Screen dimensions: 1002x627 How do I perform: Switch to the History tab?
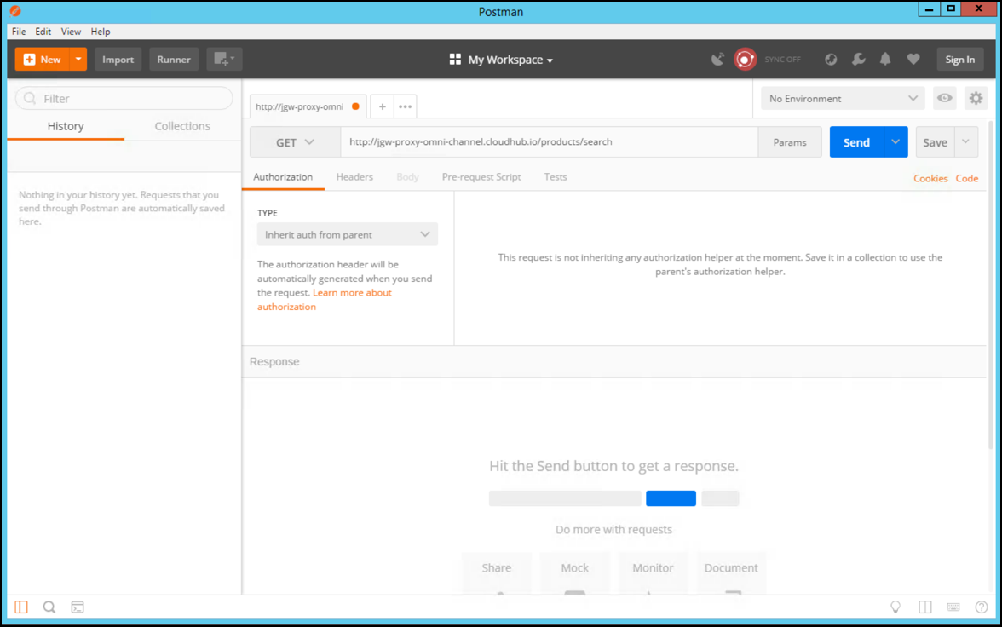pyautogui.click(x=65, y=126)
